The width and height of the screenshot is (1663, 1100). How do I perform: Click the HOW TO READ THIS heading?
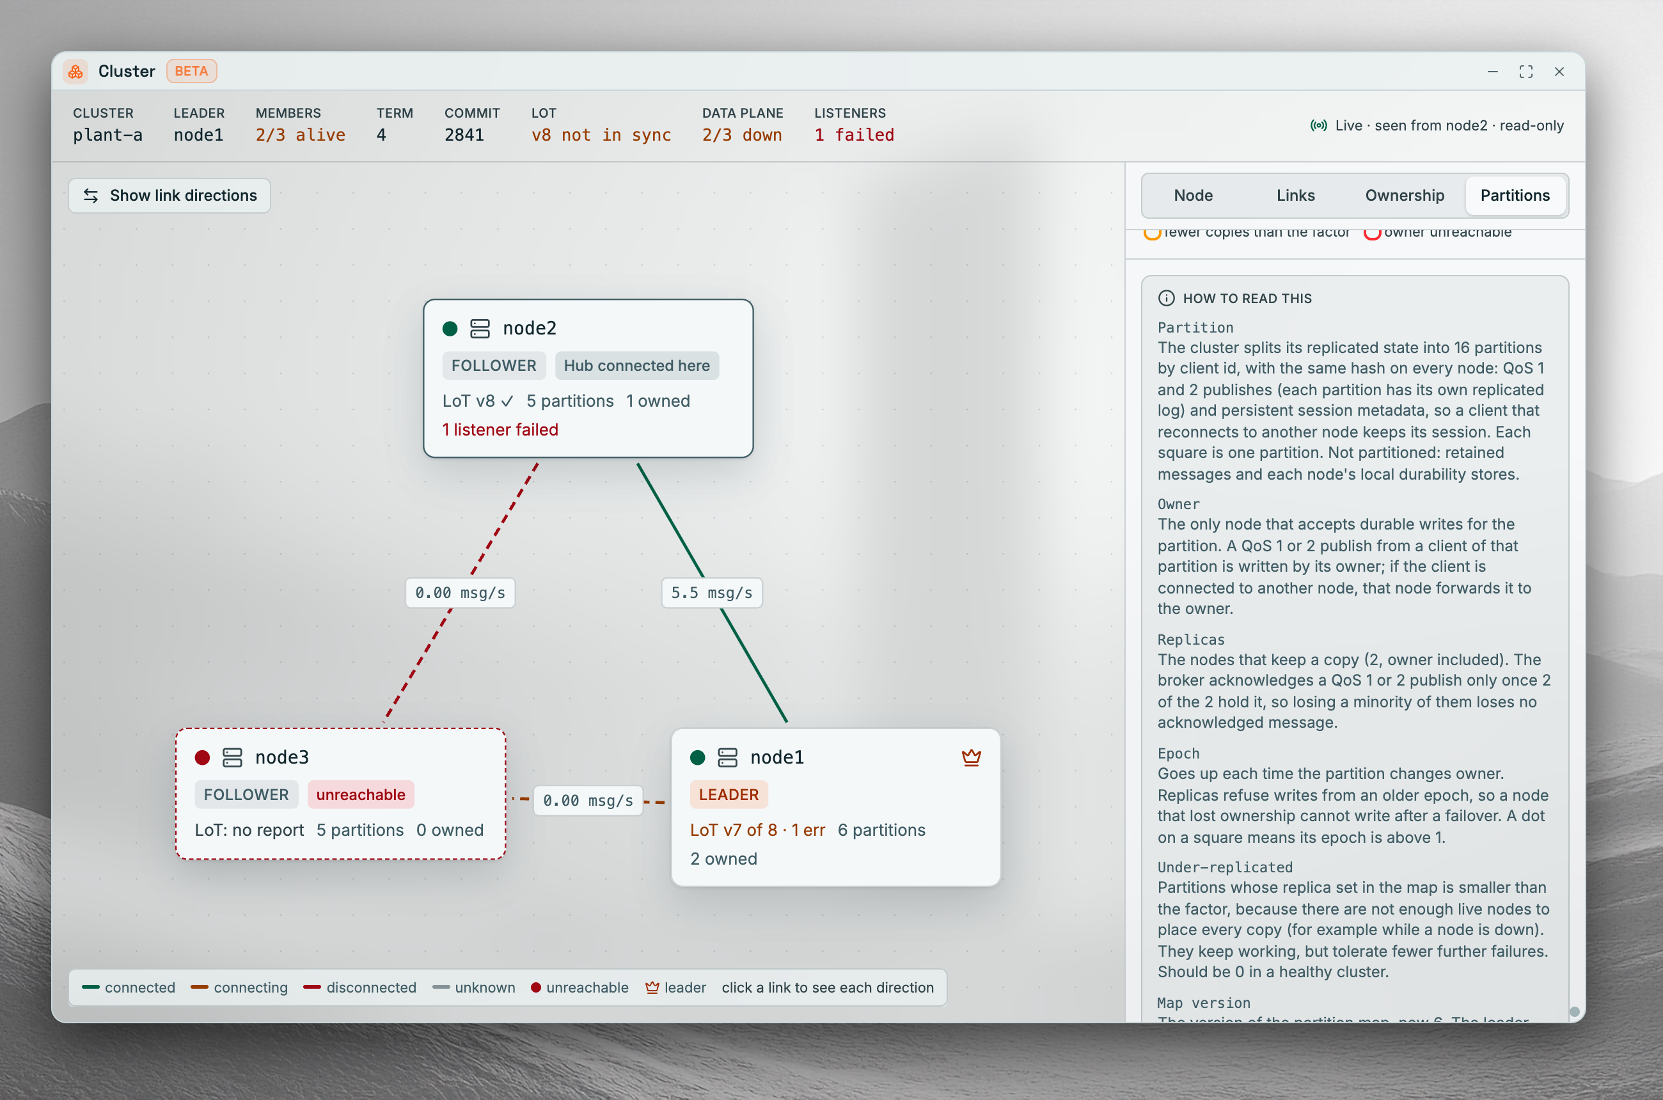tap(1247, 298)
